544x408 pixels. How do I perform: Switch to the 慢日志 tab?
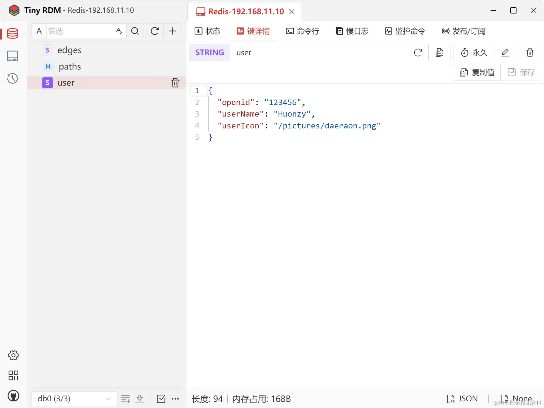352,31
